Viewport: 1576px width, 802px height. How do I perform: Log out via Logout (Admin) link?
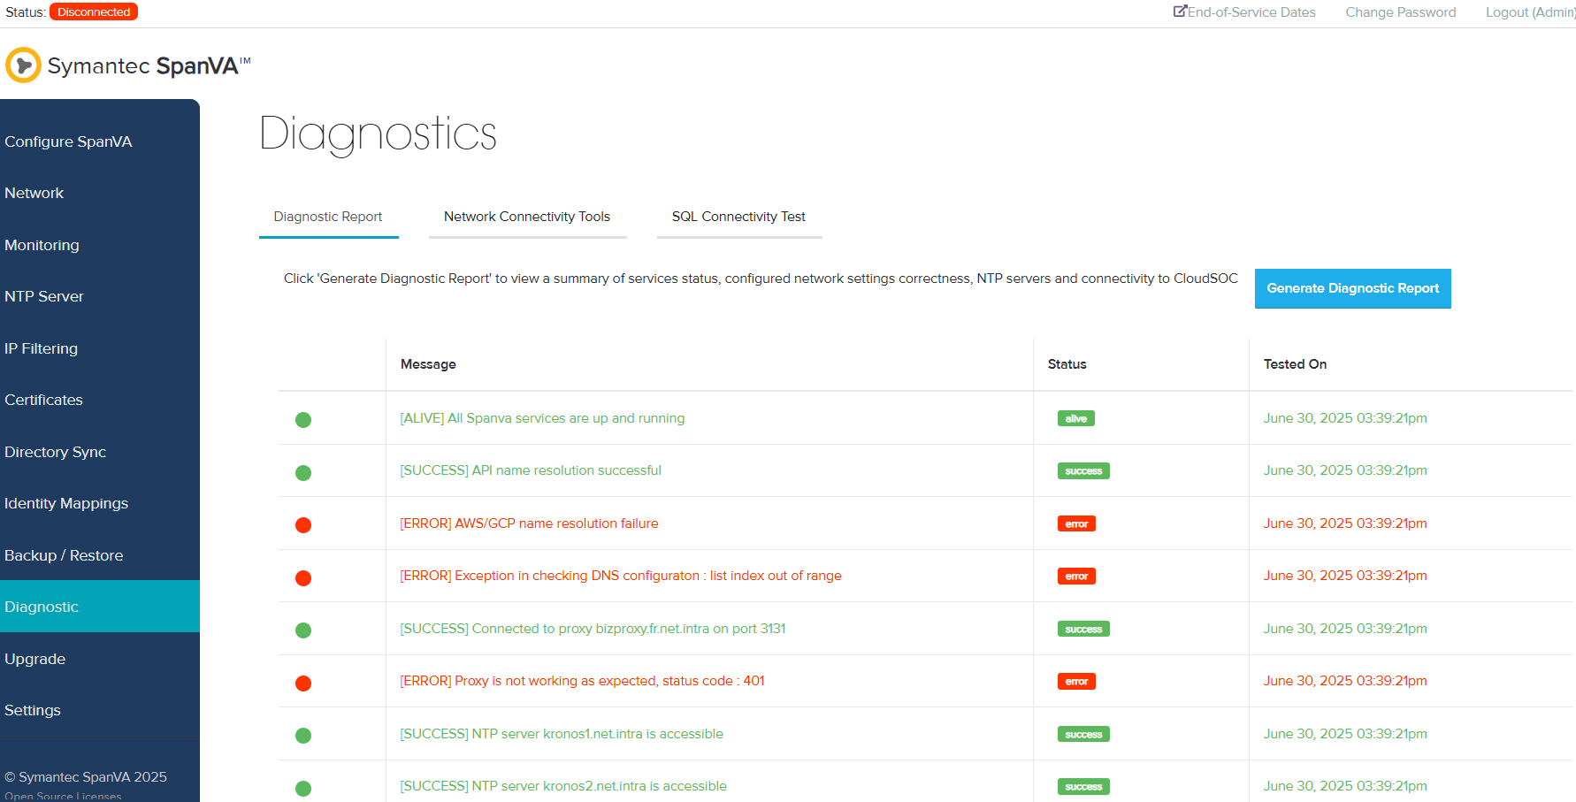(1530, 12)
